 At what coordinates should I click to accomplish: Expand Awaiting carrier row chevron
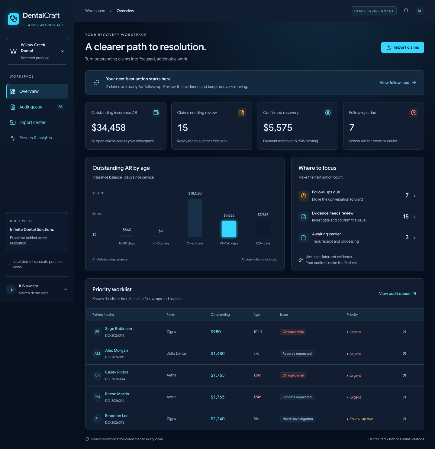pos(414,238)
